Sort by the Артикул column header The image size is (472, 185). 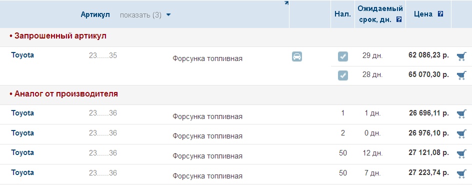(95, 14)
